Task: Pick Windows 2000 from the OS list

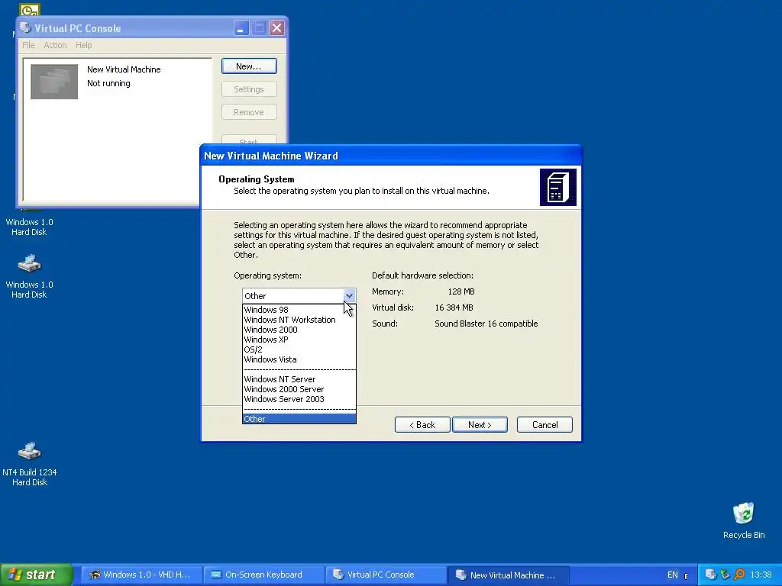Action: [x=299, y=330]
